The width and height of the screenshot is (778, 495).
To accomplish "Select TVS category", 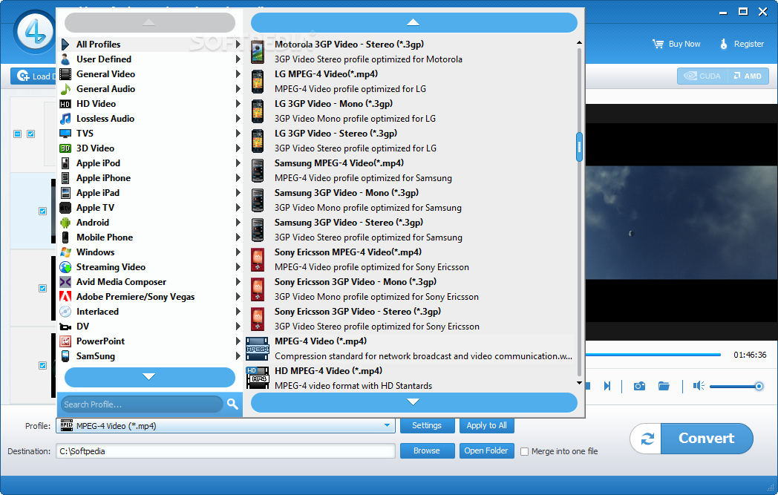I will tap(151, 134).
